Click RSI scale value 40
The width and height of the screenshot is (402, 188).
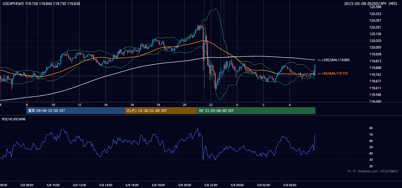(371, 153)
